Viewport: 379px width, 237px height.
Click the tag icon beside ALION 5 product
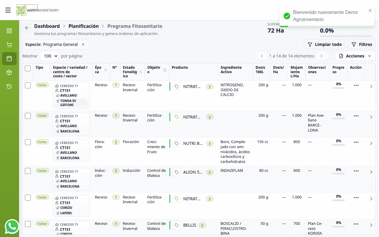pyautogui.click(x=177, y=172)
